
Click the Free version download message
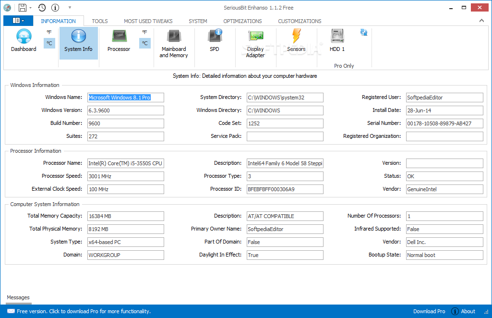point(84,311)
